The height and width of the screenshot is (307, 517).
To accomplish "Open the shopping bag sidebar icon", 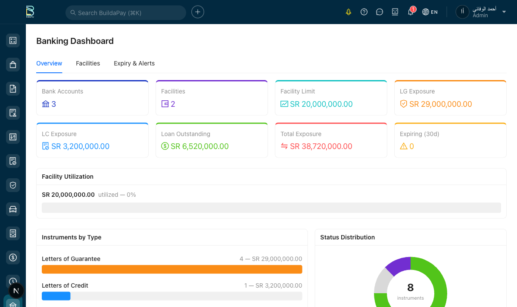I will coord(13,65).
